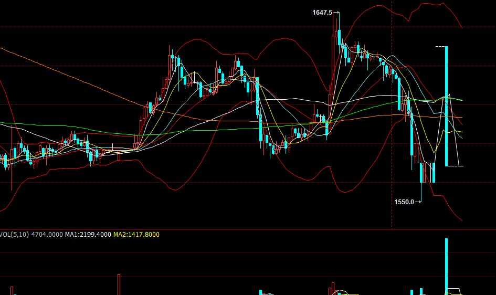The height and width of the screenshot is (295, 496).
Task: Select the tallest cyan volume bar
Action: pyautogui.click(x=446, y=265)
